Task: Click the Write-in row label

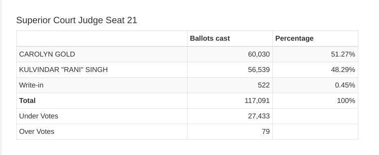Action: point(31,85)
